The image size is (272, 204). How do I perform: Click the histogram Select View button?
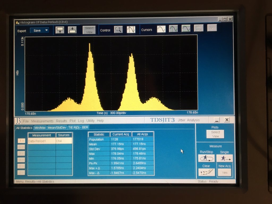click(89, 30)
